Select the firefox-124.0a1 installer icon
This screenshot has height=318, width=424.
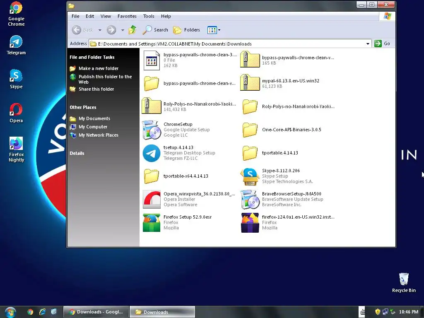tap(250, 222)
